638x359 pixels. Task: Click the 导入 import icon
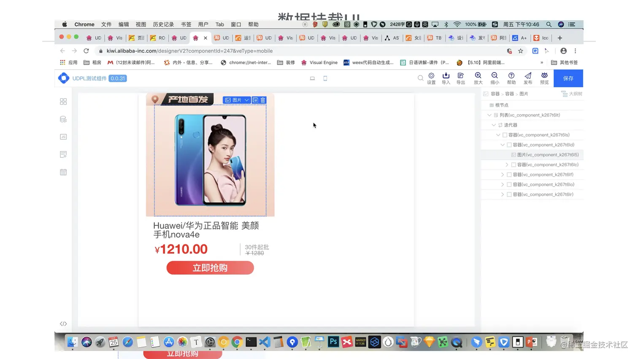tap(446, 76)
